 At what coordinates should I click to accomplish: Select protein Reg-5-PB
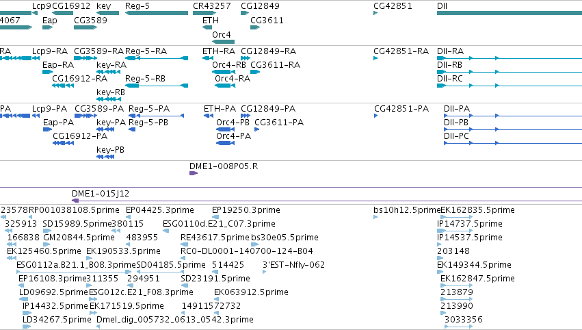pos(148,123)
